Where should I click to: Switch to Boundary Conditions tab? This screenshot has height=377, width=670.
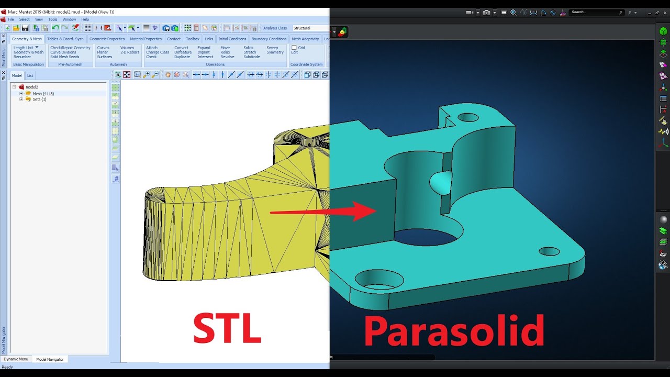[269, 39]
